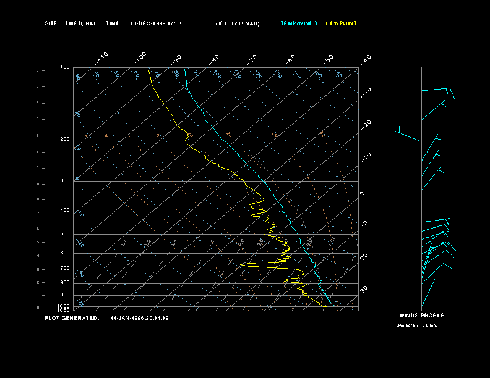Select the SITE: FIXED, NAU header text
This screenshot has width=490, height=378.
pyautogui.click(x=71, y=23)
